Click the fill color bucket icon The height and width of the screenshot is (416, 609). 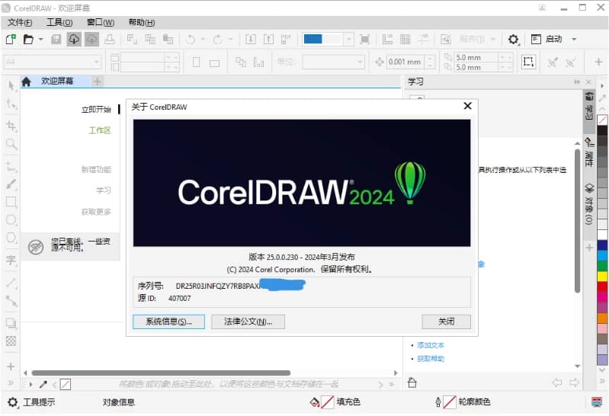tap(315, 402)
